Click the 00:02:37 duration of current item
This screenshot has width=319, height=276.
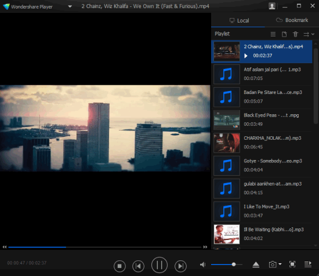click(x=262, y=56)
